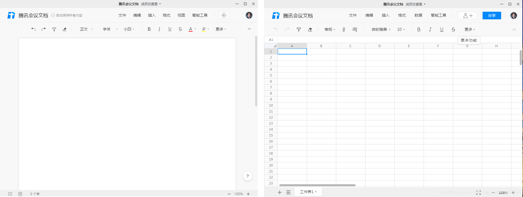Open 字体 font dropdown in document
Screen dimensions: 523x197
tap(110, 29)
